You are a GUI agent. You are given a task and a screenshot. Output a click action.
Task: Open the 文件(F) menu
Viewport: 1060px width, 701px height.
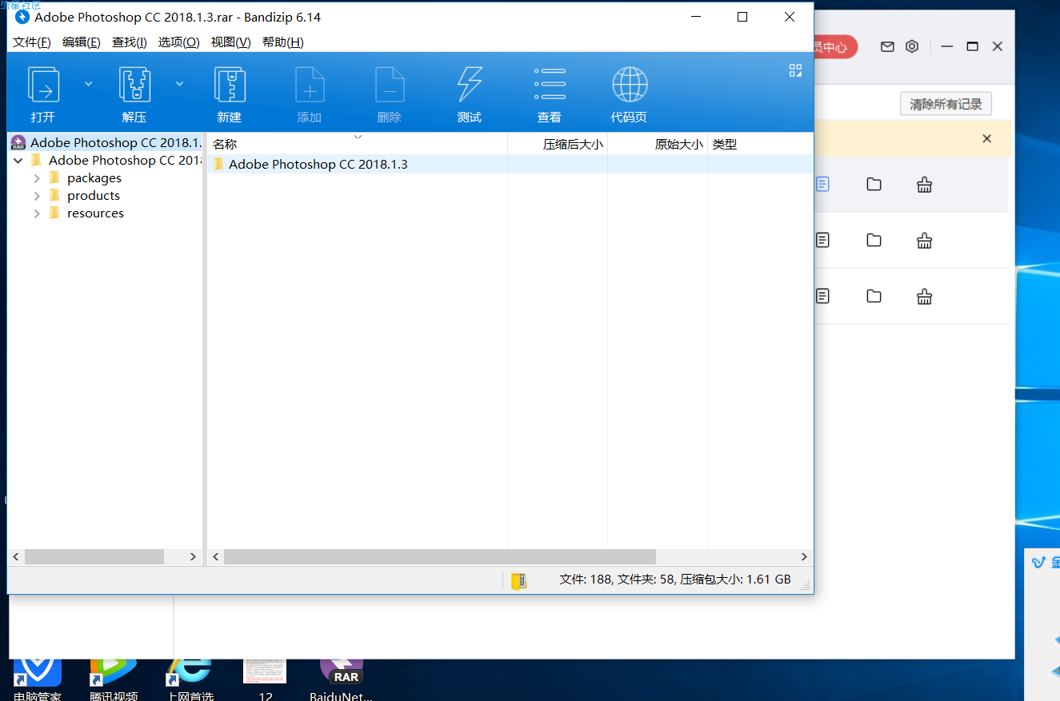[32, 42]
